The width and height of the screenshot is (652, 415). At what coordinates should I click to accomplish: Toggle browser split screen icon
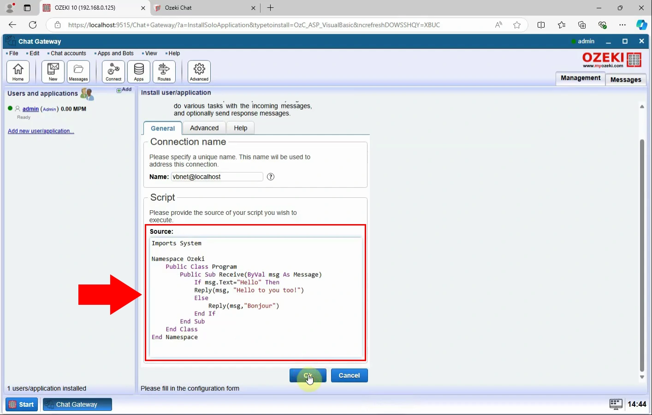click(x=541, y=25)
